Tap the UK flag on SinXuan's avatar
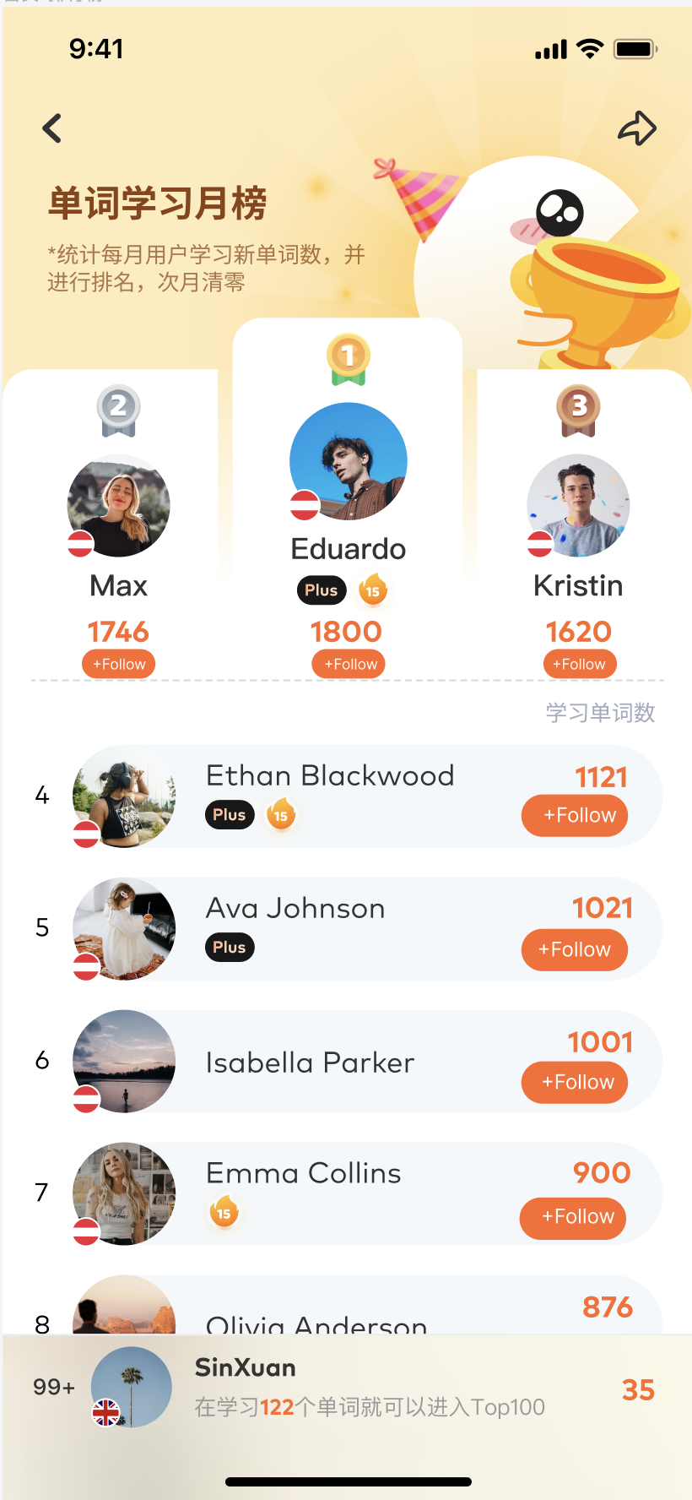Image resolution: width=692 pixels, height=1500 pixels. click(106, 1412)
